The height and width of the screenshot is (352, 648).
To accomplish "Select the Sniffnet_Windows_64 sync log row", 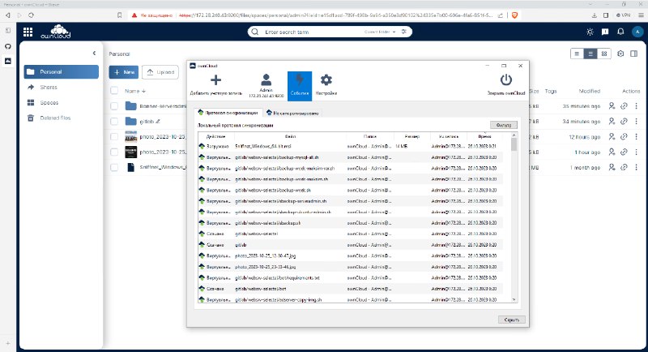I will coord(351,147).
